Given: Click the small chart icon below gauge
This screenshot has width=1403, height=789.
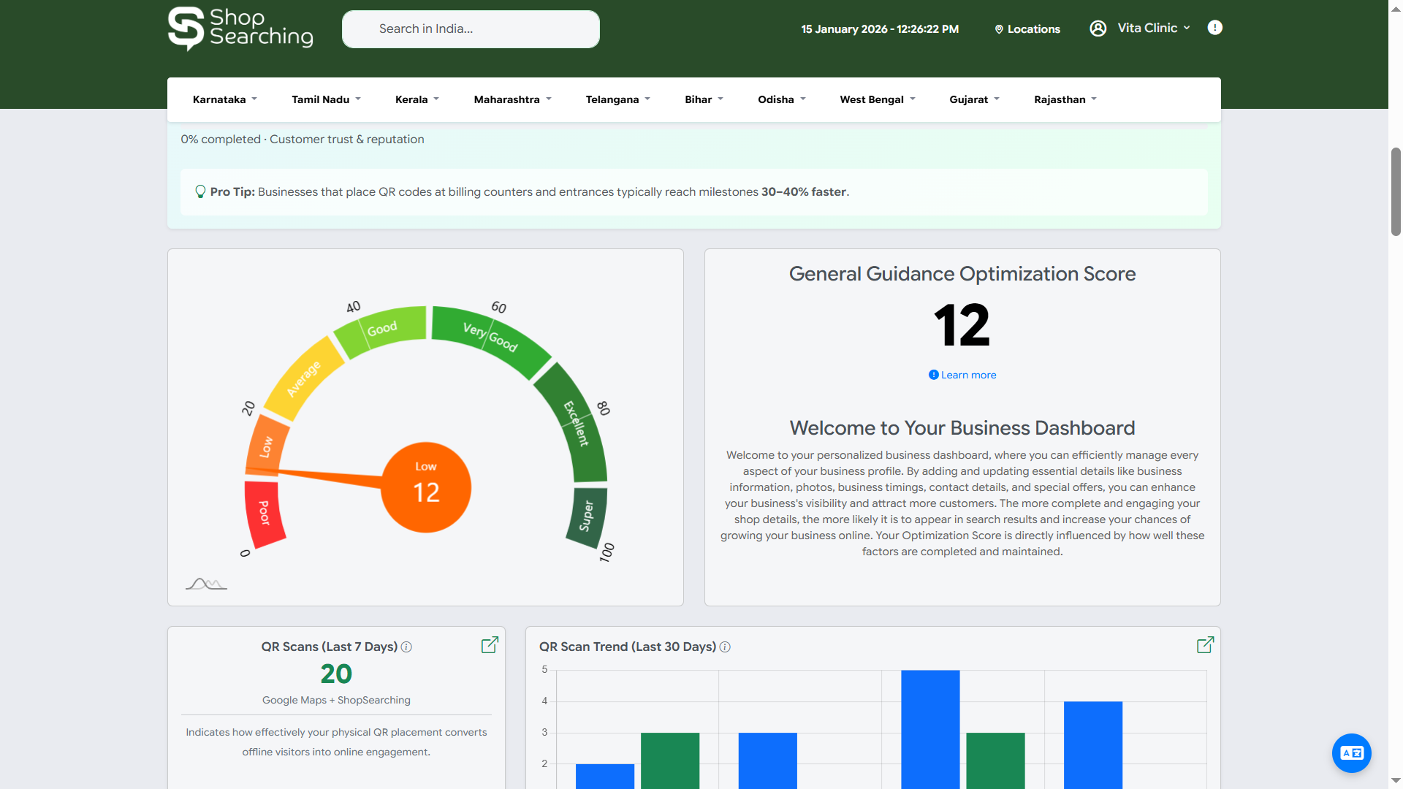Looking at the screenshot, I should click(206, 584).
